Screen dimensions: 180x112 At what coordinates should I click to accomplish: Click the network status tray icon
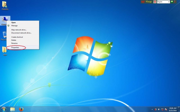pos(163,109)
